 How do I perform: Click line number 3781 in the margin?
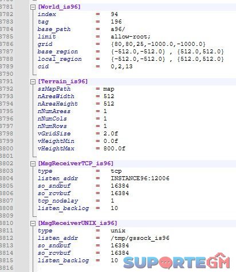coord(7,7)
